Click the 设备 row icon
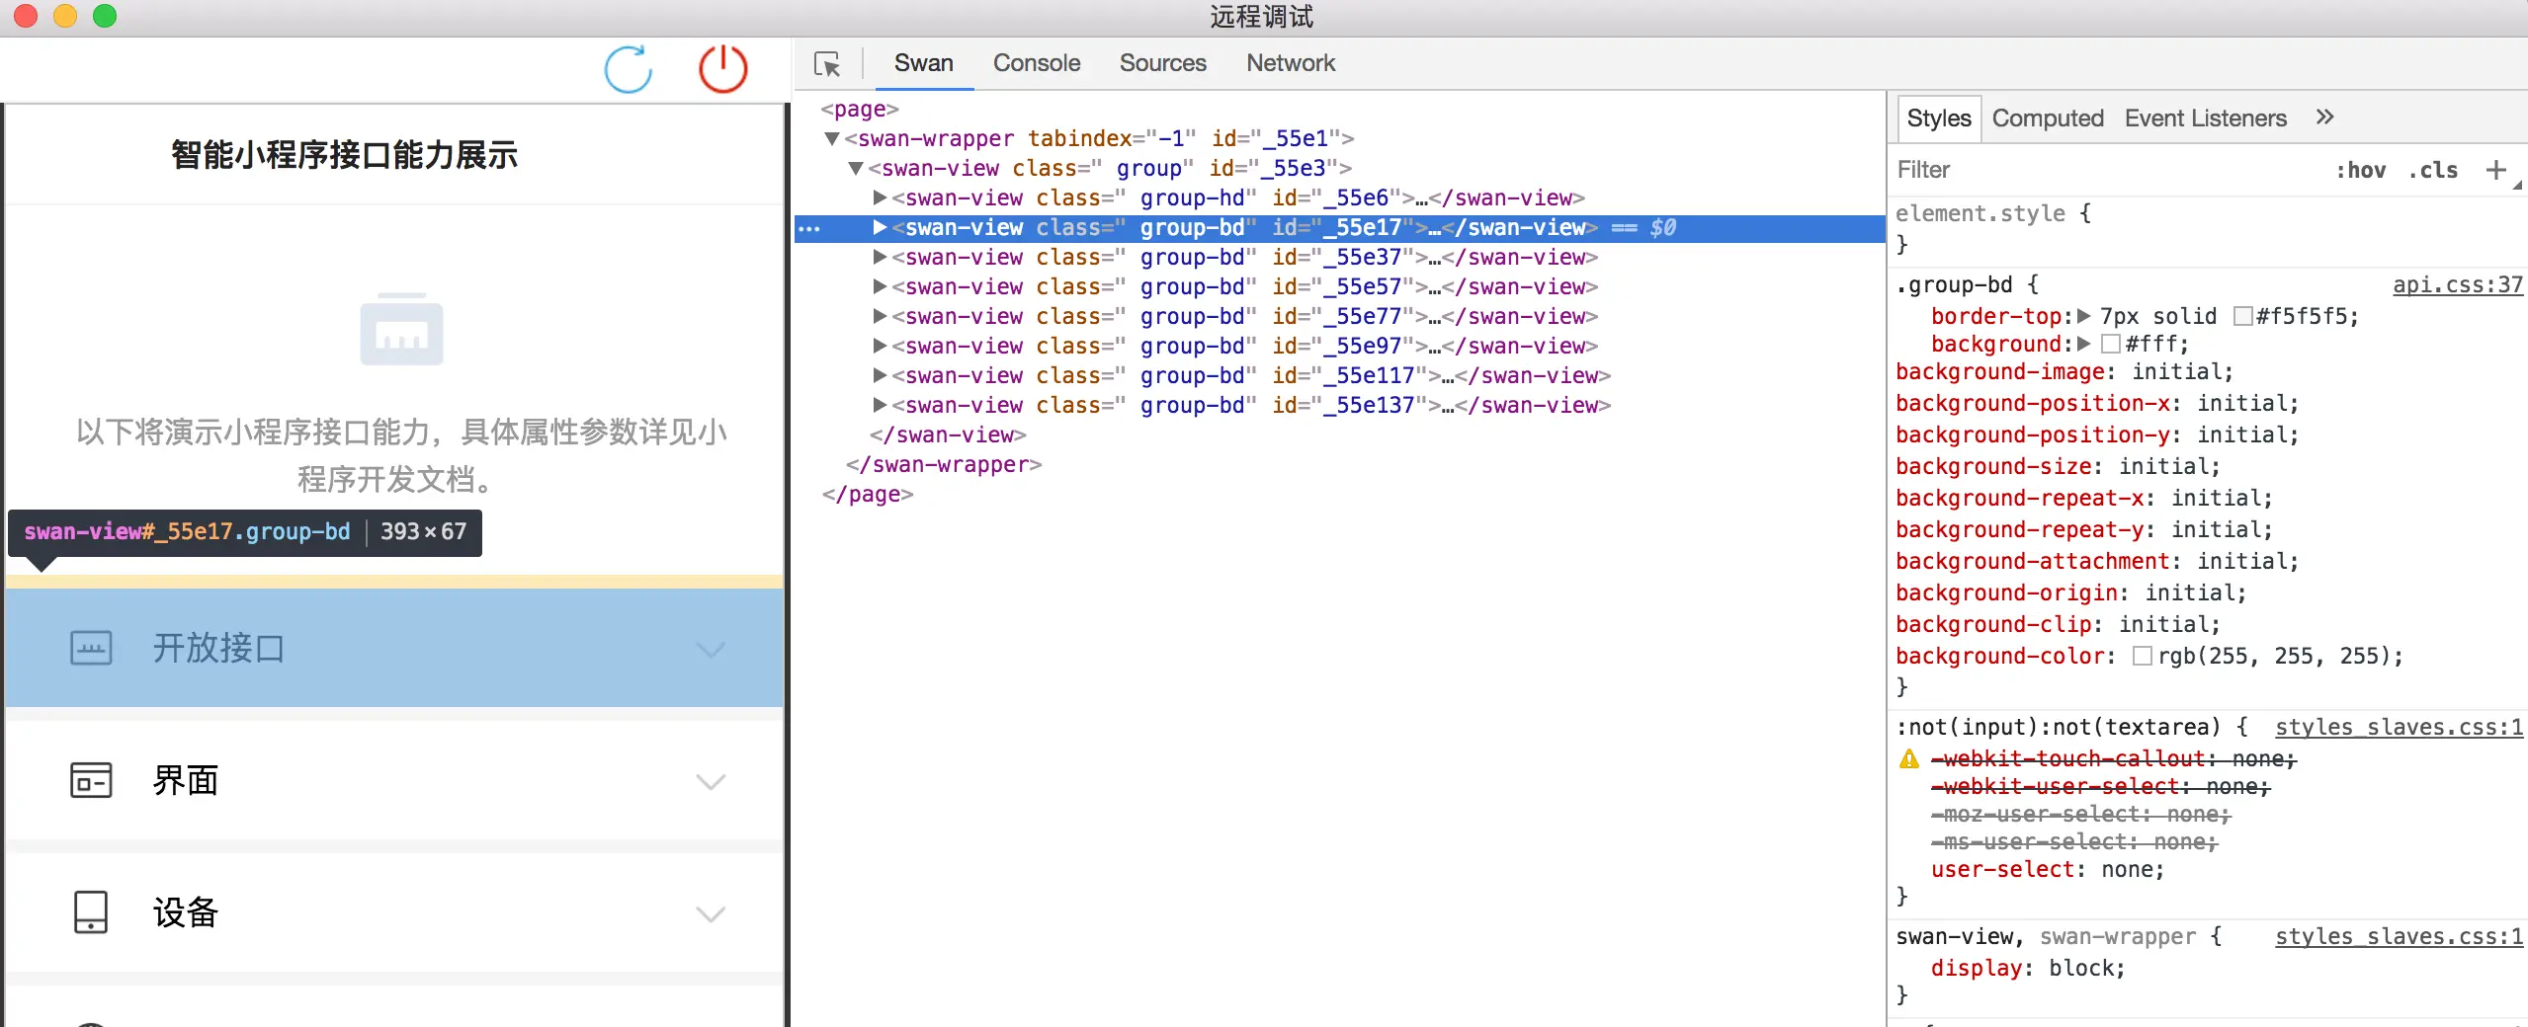The image size is (2528, 1027). [91, 912]
